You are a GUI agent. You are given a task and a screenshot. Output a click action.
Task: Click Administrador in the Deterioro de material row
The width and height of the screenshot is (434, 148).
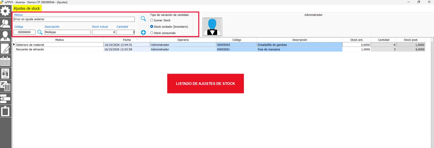click(183, 45)
